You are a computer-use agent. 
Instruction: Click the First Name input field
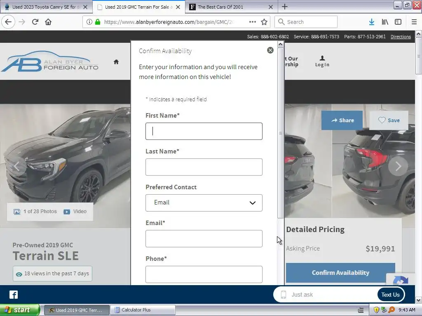click(x=204, y=131)
